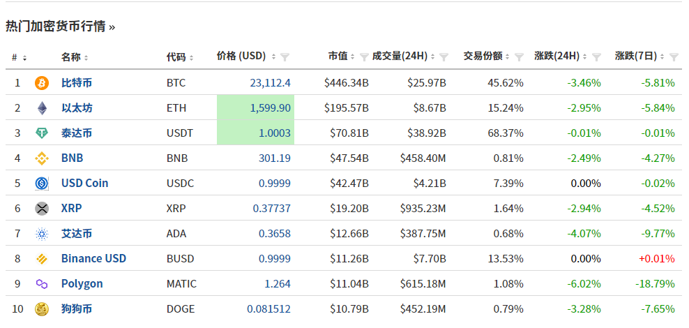689x328 pixels.
Task: Click the green-highlighted Ethereum price cell
Action: (256, 108)
